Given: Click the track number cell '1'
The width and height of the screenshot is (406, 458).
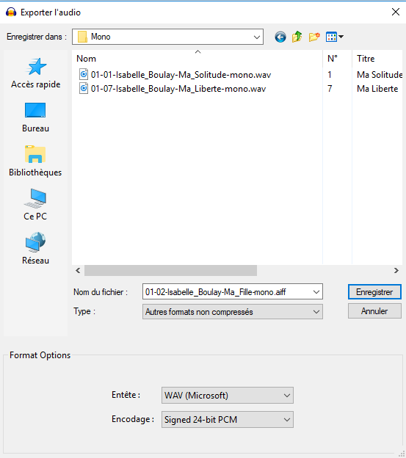Looking at the screenshot, I should (330, 74).
